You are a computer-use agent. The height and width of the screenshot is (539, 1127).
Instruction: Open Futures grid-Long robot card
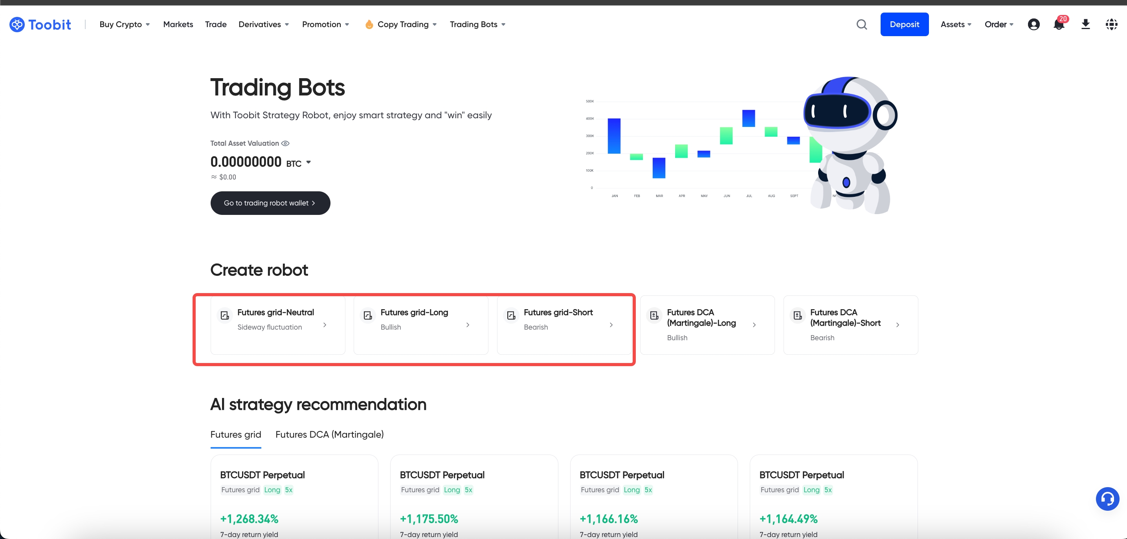tap(420, 324)
